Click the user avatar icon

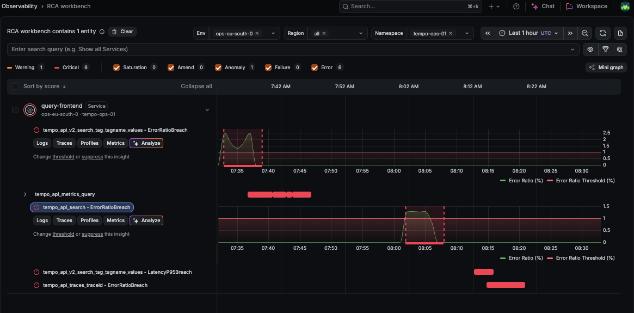[x=625, y=7]
